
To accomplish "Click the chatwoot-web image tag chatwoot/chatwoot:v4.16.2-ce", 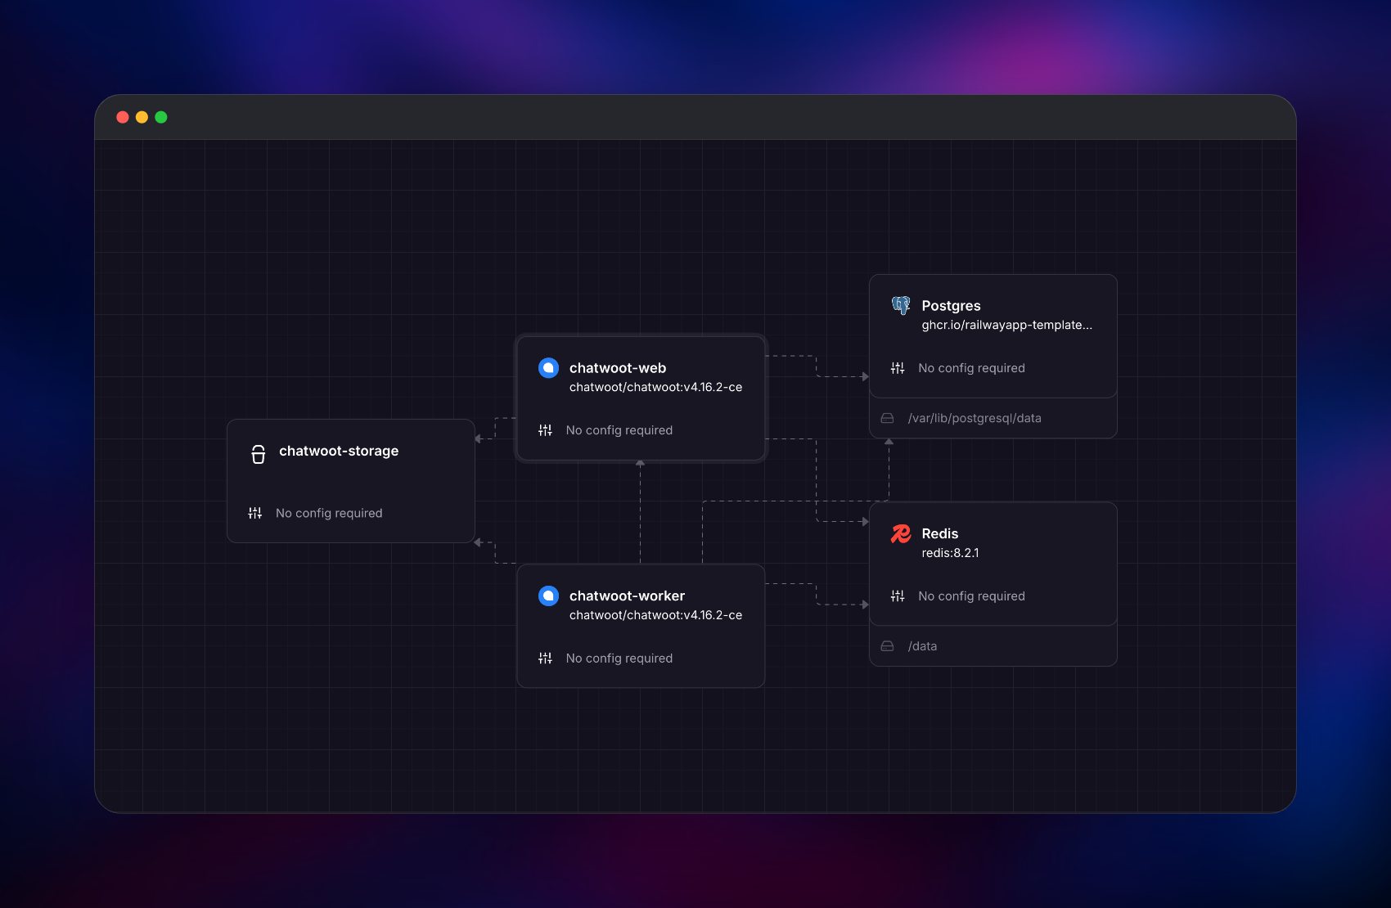I will 656,387.
